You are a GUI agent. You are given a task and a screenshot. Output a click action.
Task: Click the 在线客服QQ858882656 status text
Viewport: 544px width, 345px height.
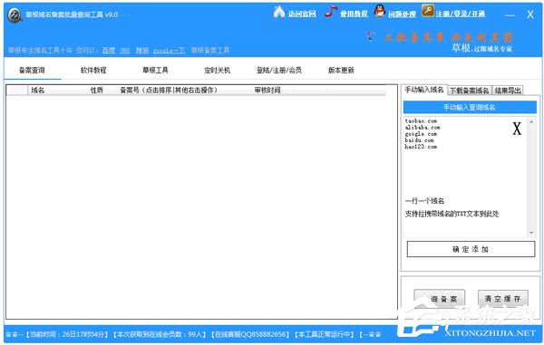point(250,334)
